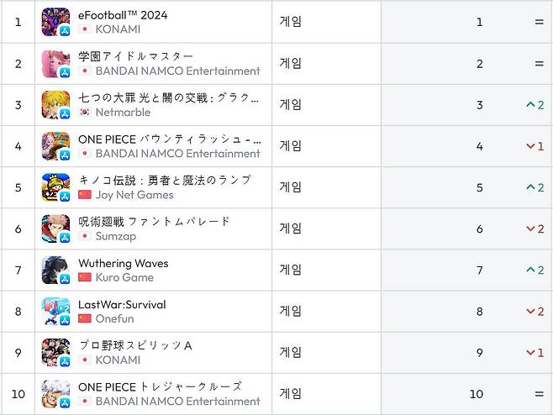
Task: Click the Netmarble publisher name
Action: point(123,112)
